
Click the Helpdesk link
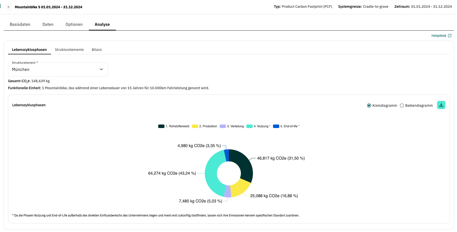click(439, 36)
